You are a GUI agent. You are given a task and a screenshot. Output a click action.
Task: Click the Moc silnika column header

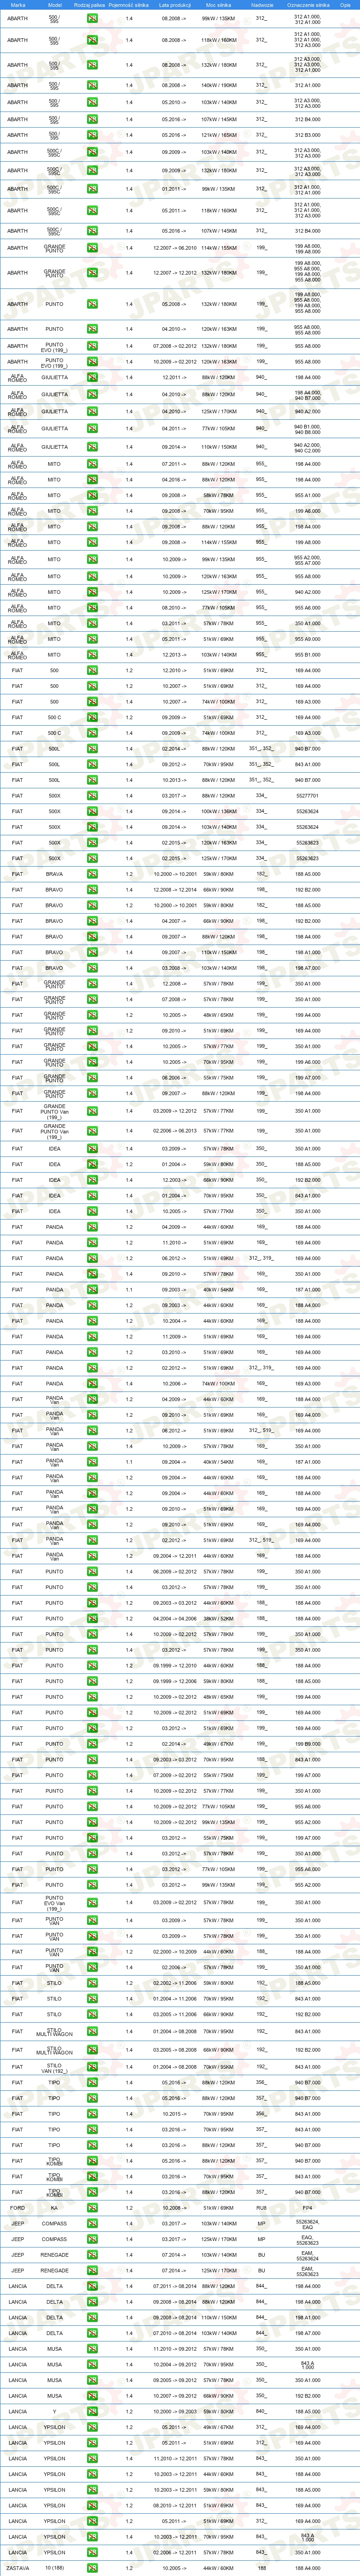pos(219,5)
